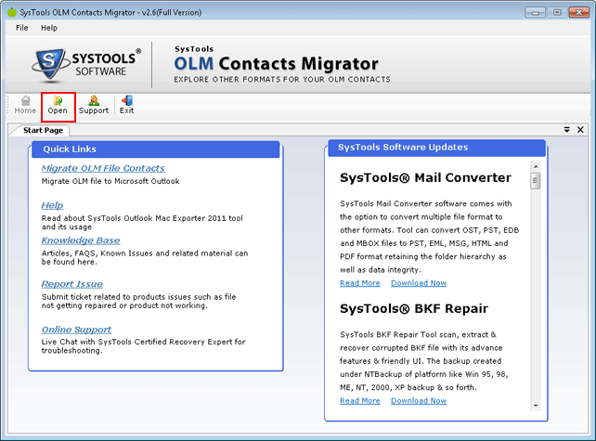Click the updates panel scroll up arrow
Viewport: 596px width, 441px height.
536,166
